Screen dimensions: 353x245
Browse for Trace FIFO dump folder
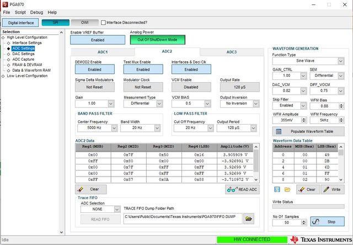pyautogui.click(x=249, y=219)
